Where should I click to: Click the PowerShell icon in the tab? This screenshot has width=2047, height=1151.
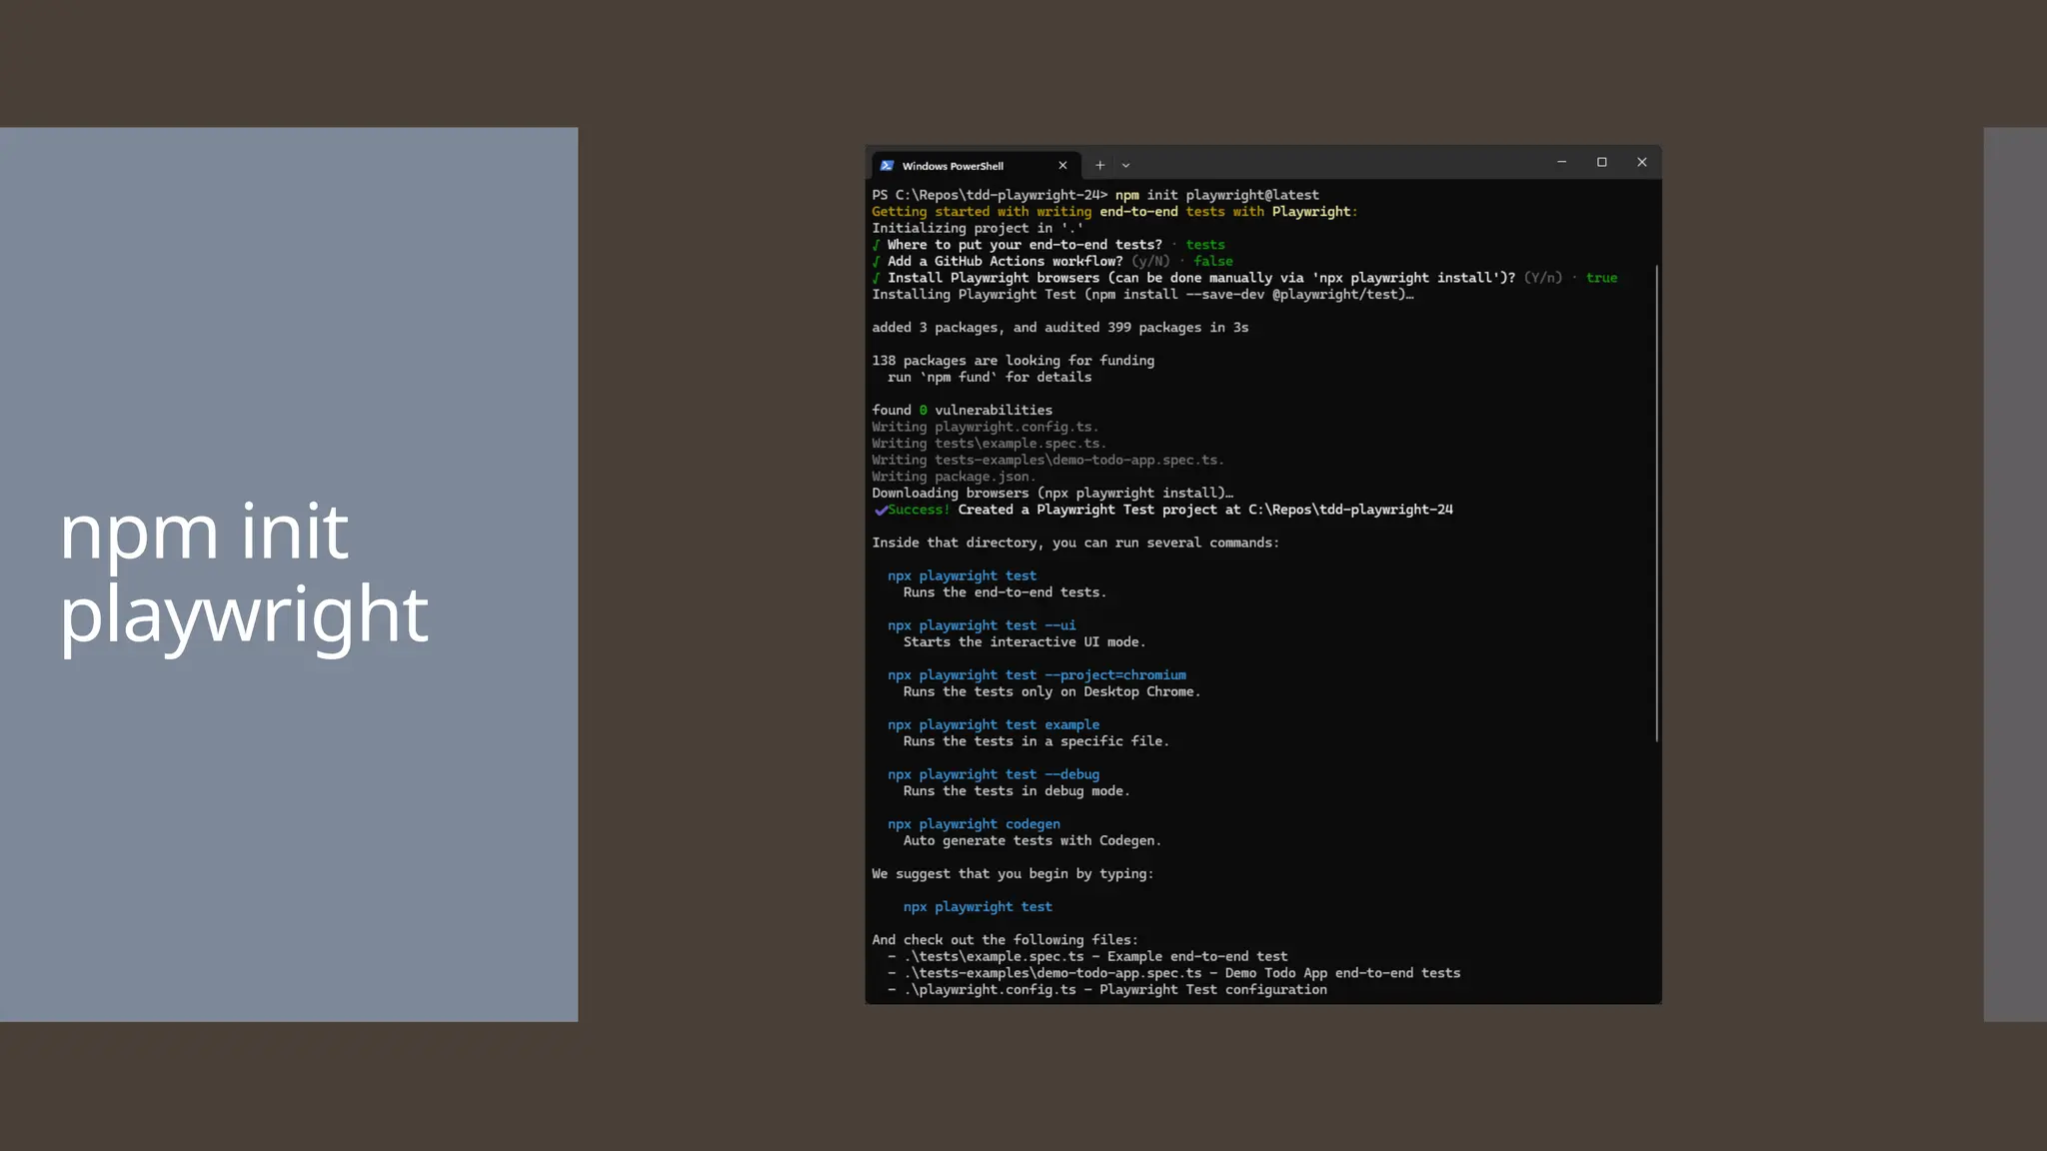tap(887, 166)
